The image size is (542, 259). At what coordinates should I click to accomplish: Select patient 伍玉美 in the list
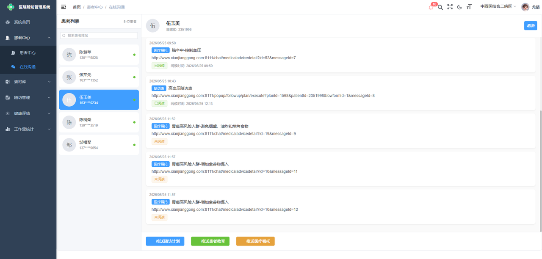click(x=99, y=100)
